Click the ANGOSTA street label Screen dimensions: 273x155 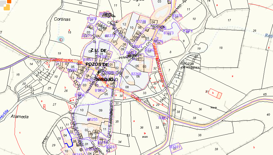(157, 27)
